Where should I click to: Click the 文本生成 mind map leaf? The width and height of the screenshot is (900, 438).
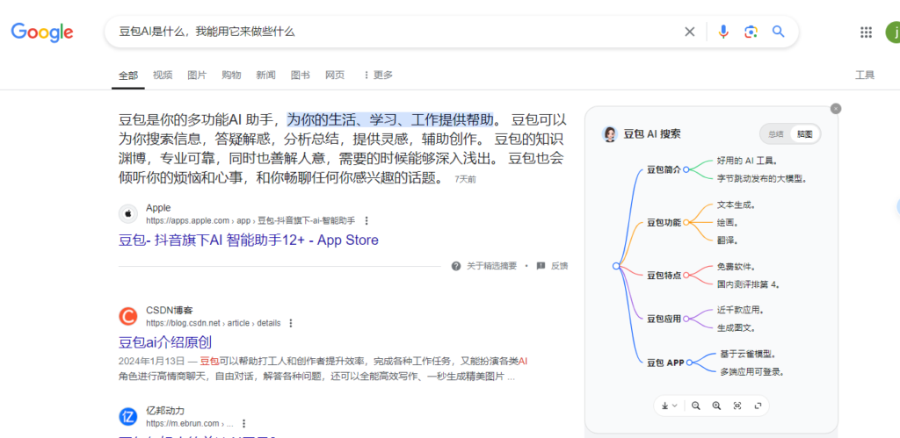(x=736, y=205)
